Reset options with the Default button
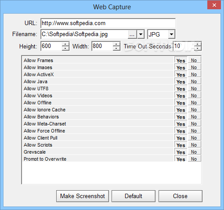 [134, 196]
